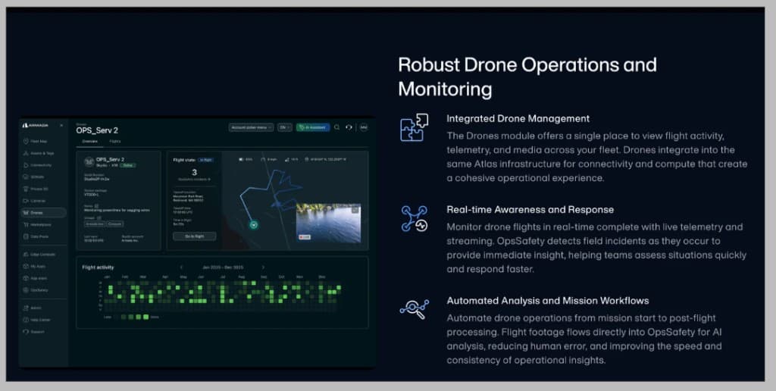Open the live drone video thumbnail
The height and width of the screenshot is (391, 776).
click(329, 223)
